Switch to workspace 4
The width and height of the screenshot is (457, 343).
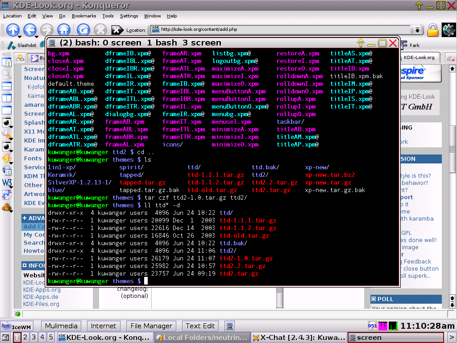click(42, 338)
